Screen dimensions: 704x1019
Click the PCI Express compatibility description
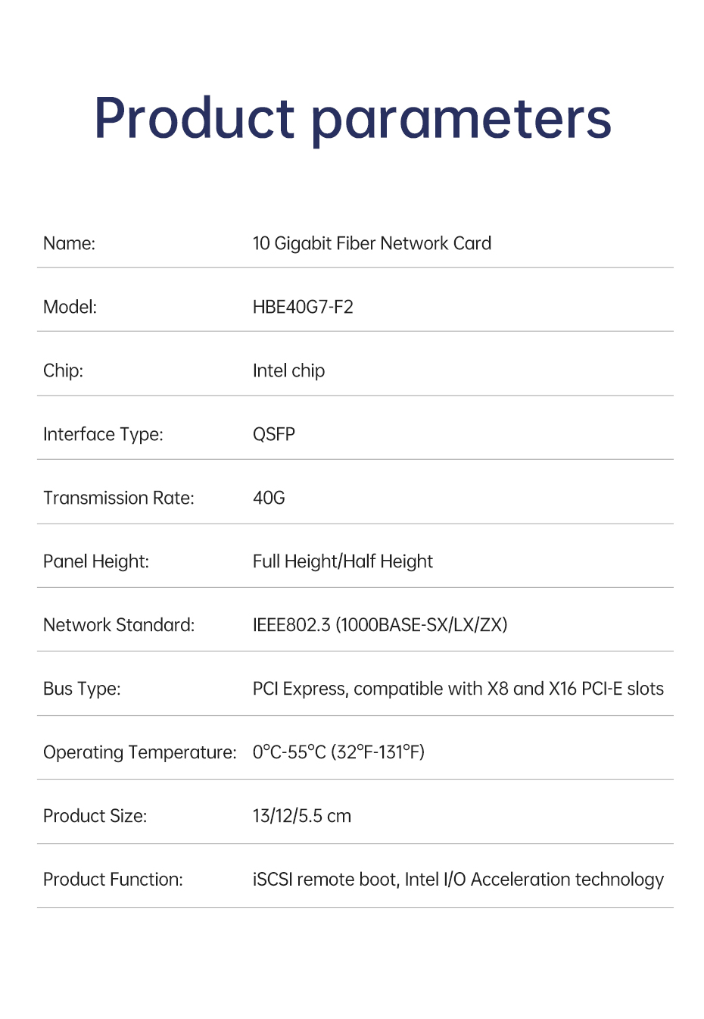(x=458, y=689)
